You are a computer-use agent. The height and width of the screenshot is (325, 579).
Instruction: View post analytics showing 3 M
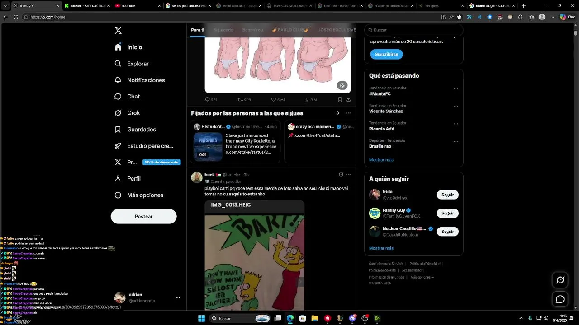coord(311,99)
